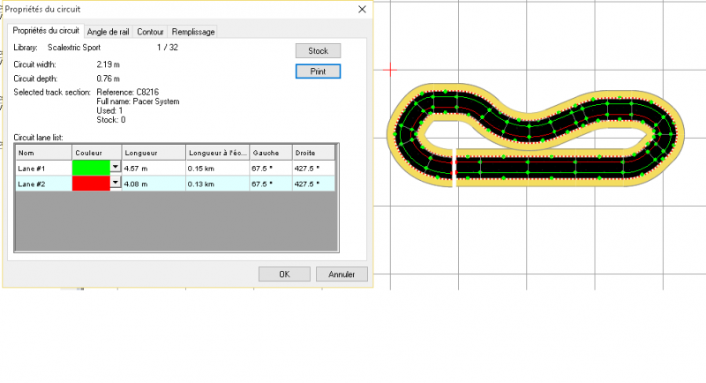Viewport: 706px width, 383px height.
Task: Confirm the dialog with OK
Action: point(284,274)
